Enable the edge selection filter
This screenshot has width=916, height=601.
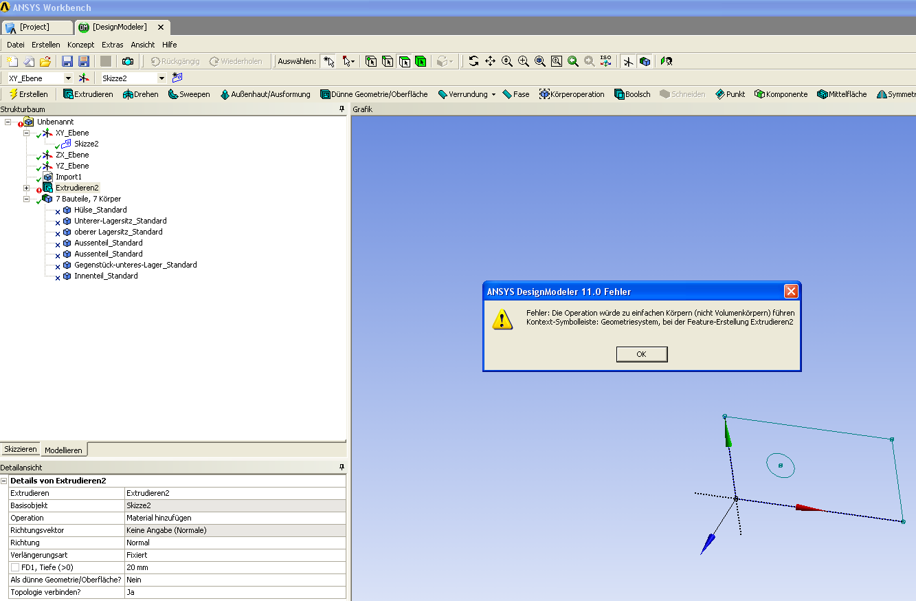[x=388, y=61]
